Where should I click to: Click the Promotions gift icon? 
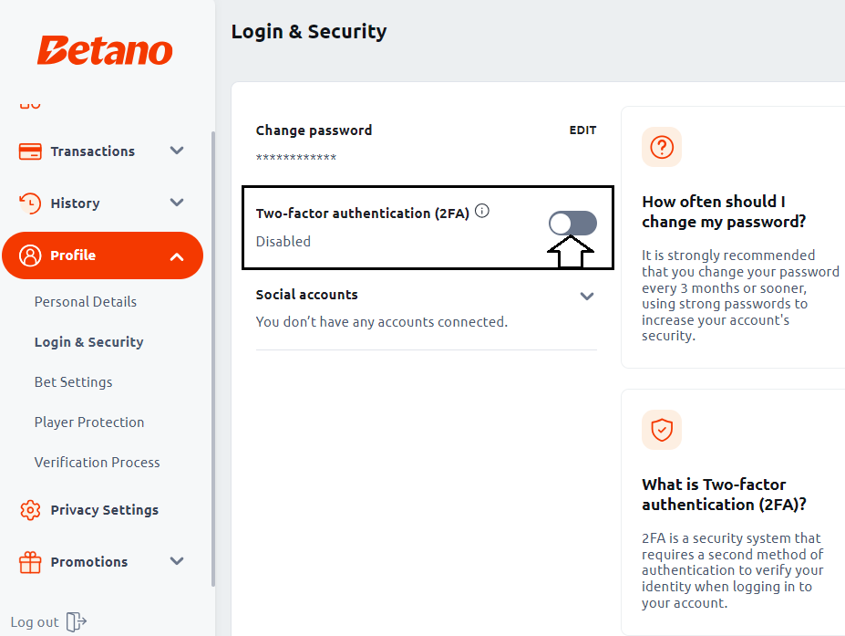[30, 562]
